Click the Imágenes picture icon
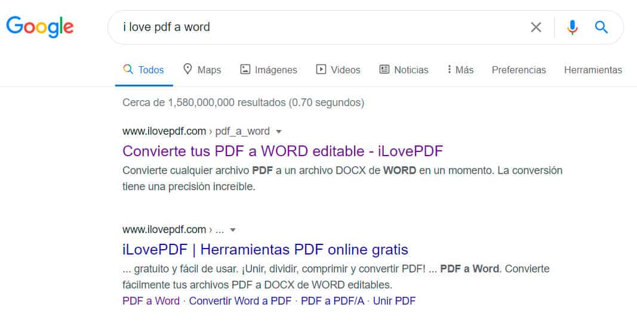The image size is (637, 332). (245, 69)
